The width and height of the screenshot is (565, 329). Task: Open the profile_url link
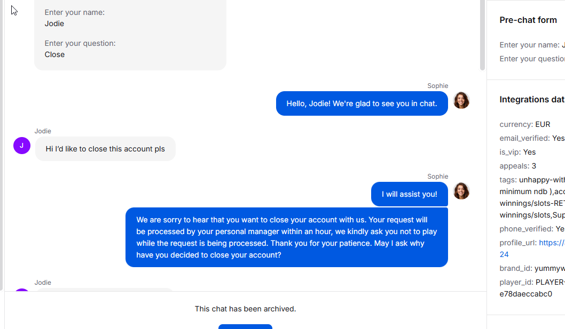(552, 243)
